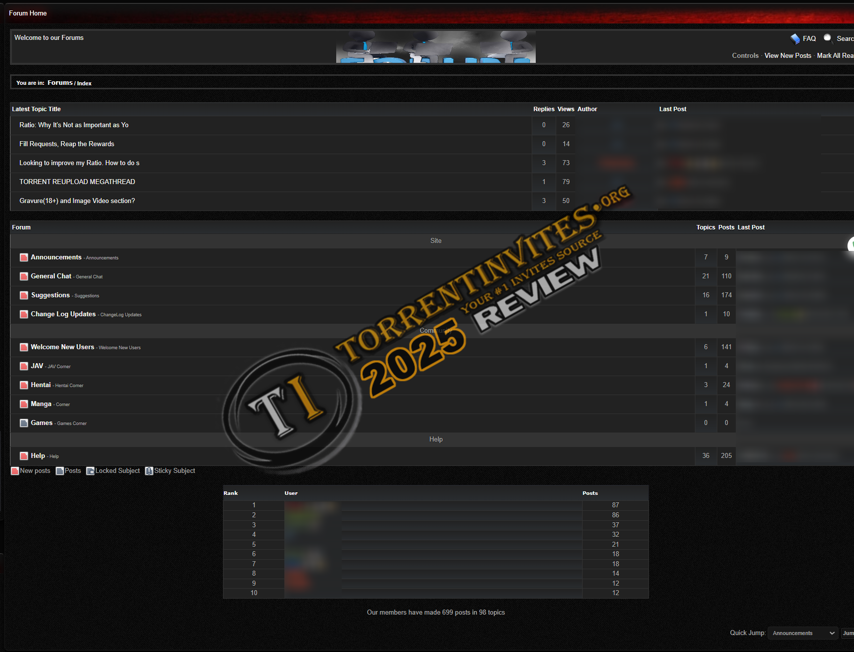
Task: Click the General Chat forum icon
Action: (23, 276)
